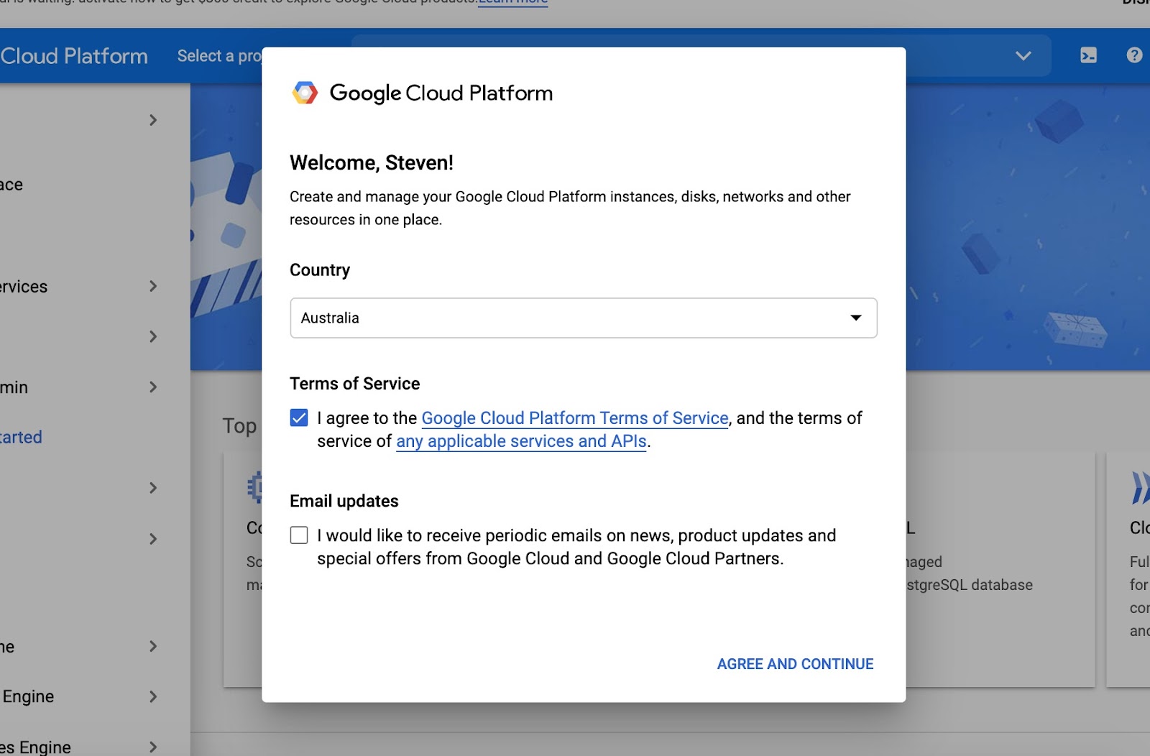Click the 'Welcome, Steven!' heading
The image size is (1150, 756).
pyautogui.click(x=372, y=163)
